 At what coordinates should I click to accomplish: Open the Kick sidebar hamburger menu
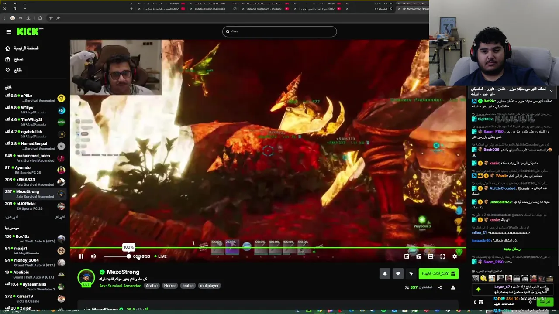(x=8, y=31)
